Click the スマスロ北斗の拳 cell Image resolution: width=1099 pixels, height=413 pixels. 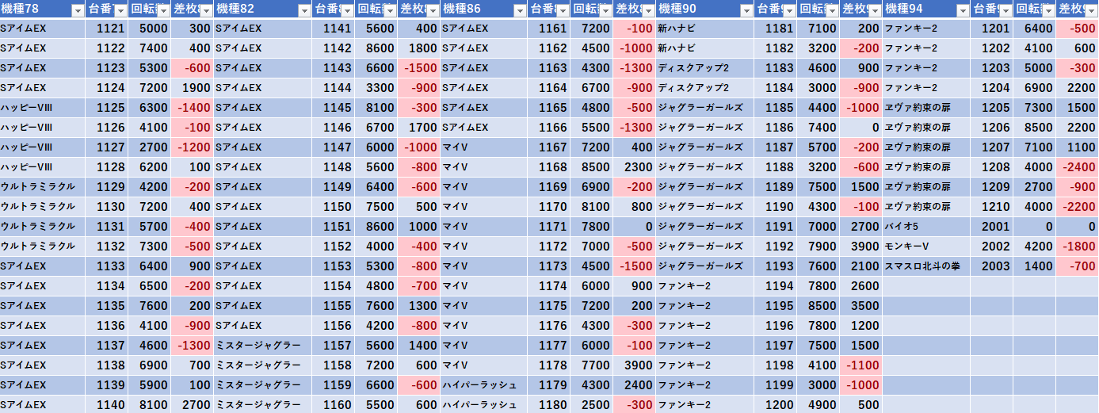click(926, 266)
